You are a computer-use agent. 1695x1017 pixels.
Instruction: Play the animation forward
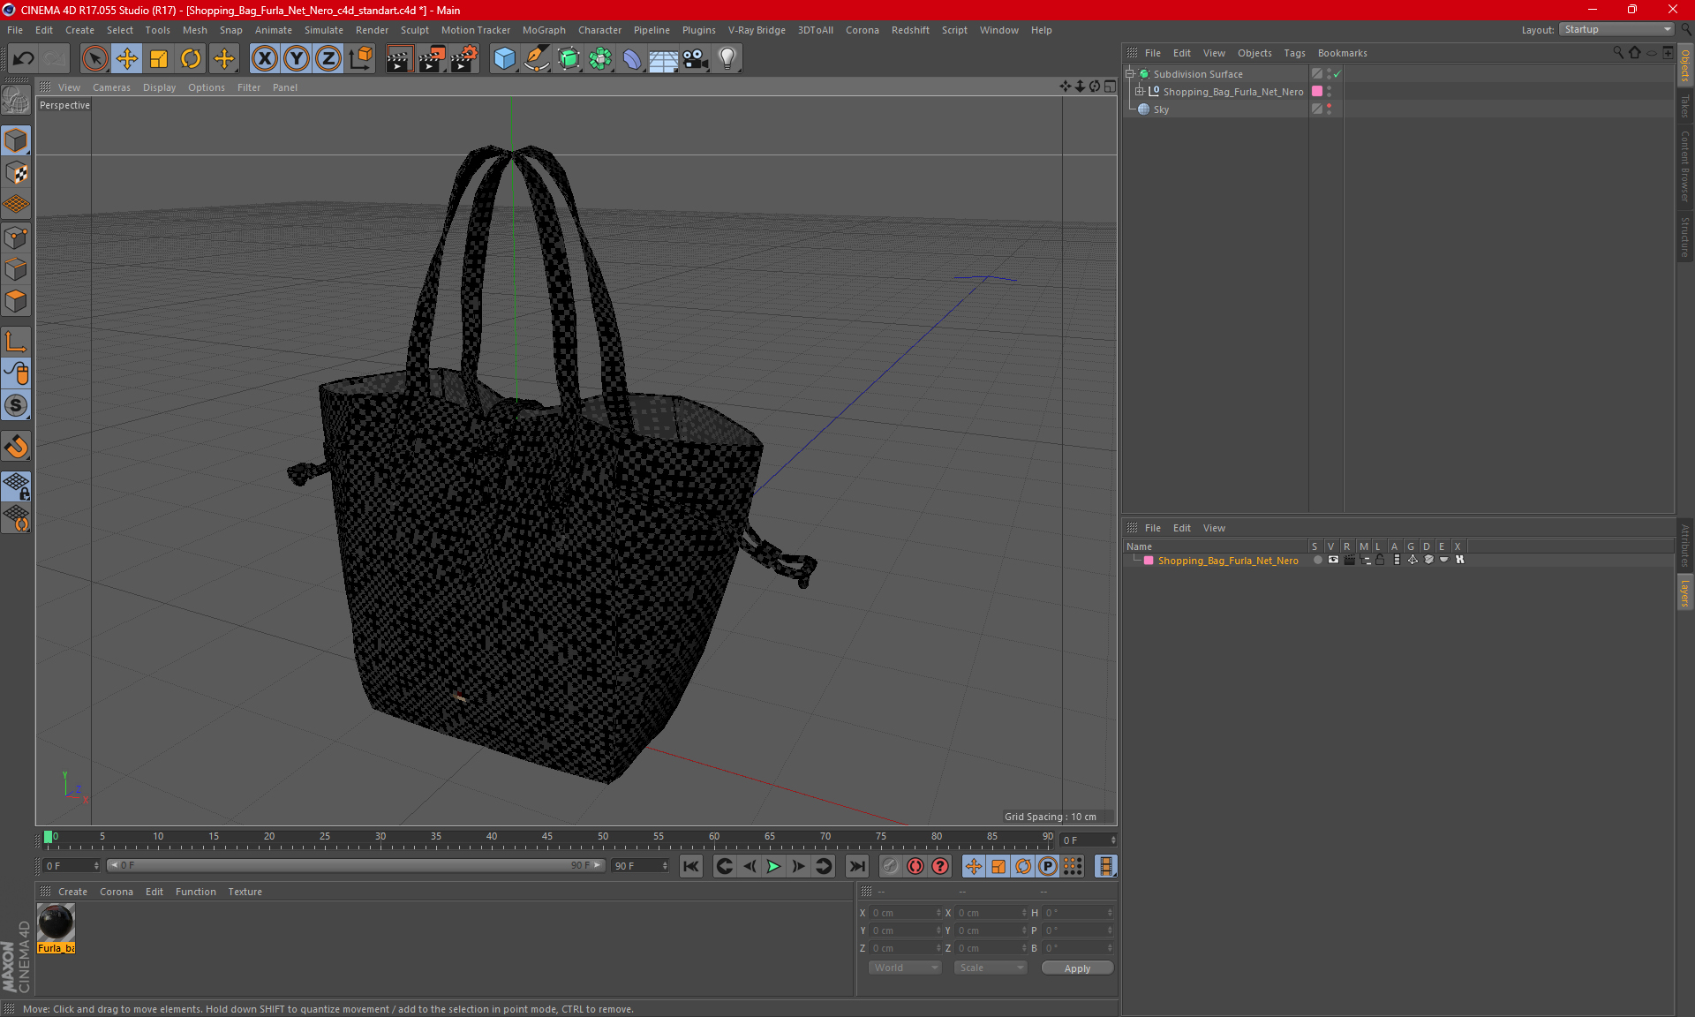point(773,866)
